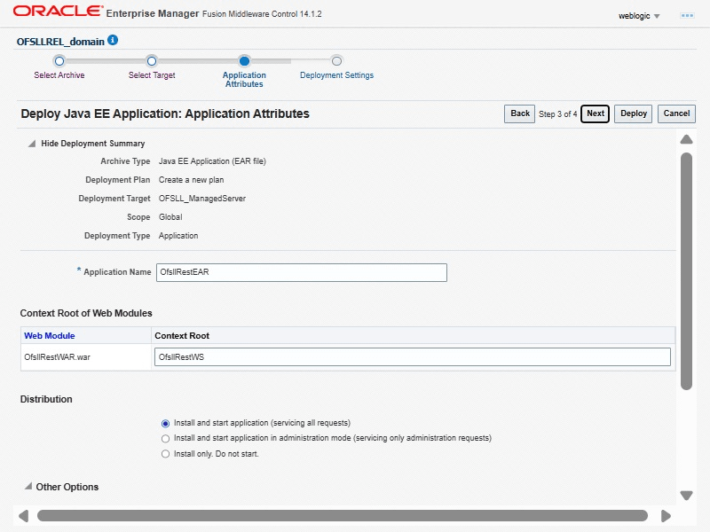The width and height of the screenshot is (710, 532).
Task: Click the Deployment Settings train step circle
Action: tap(336, 61)
